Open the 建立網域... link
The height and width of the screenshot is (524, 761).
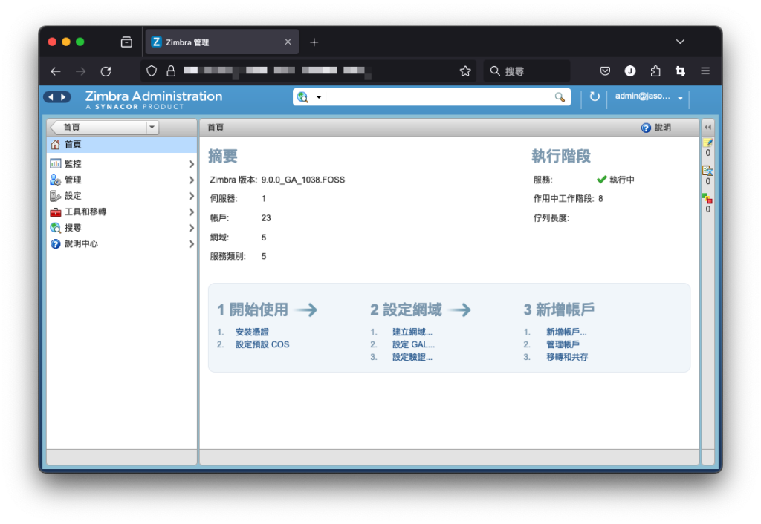coord(412,332)
